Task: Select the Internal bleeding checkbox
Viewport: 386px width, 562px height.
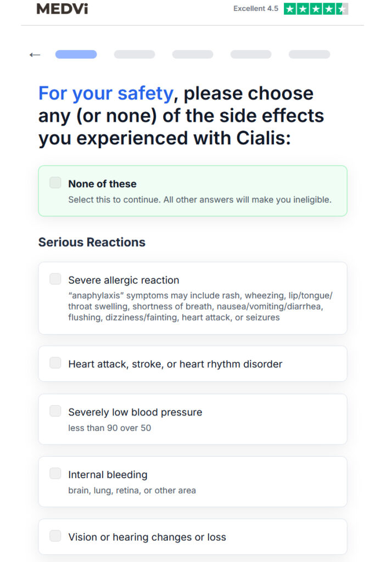Action: tap(55, 473)
